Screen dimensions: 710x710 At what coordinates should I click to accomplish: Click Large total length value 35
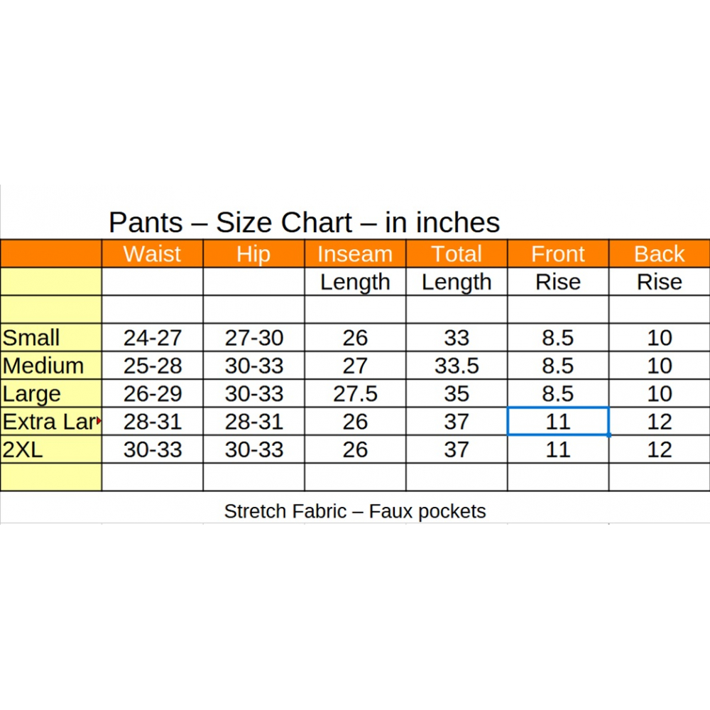tap(457, 394)
